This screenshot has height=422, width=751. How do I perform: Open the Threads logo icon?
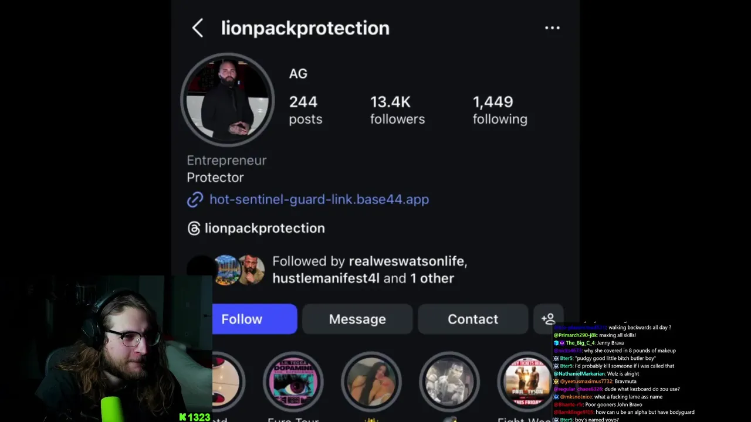coord(194,229)
